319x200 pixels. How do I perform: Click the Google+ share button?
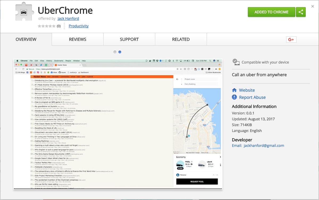[291, 40]
